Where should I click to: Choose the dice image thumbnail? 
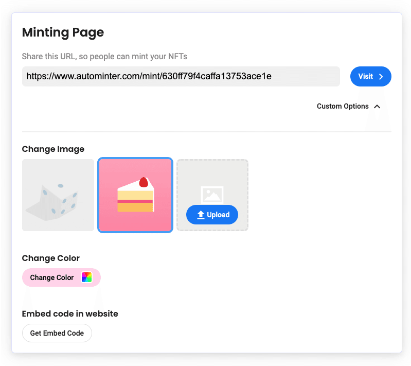(58, 195)
